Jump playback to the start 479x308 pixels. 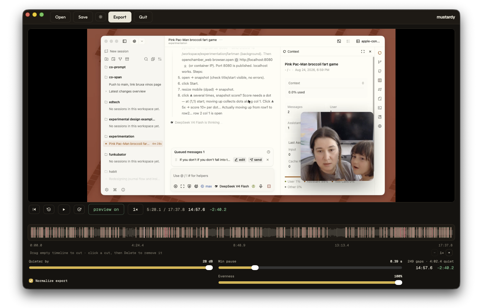point(34,209)
